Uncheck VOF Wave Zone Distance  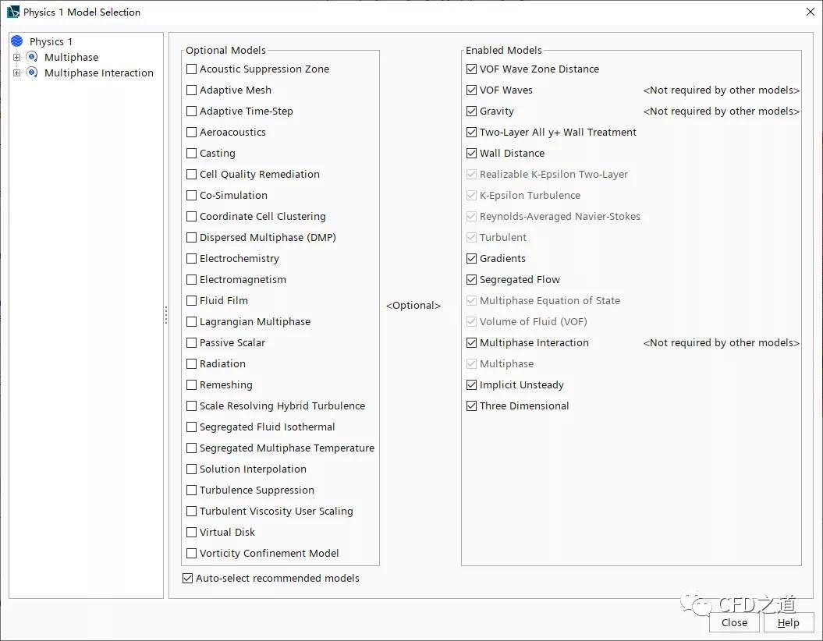pyautogui.click(x=471, y=69)
